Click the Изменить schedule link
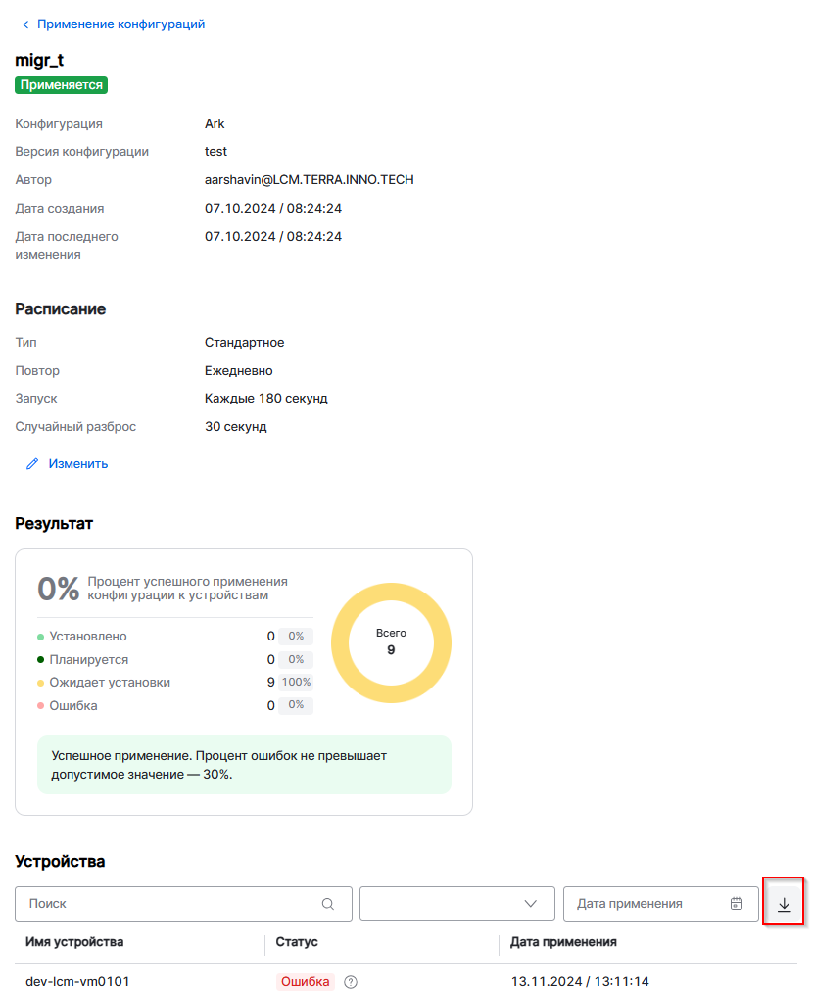This screenshot has height=996, width=813. [x=78, y=464]
